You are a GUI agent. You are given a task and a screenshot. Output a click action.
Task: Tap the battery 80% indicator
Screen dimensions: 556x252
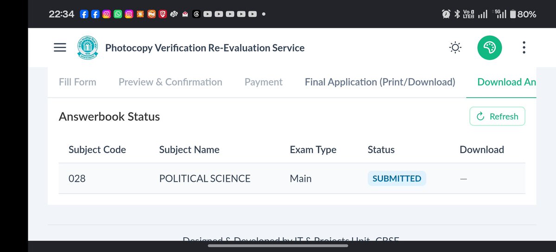[x=523, y=14]
